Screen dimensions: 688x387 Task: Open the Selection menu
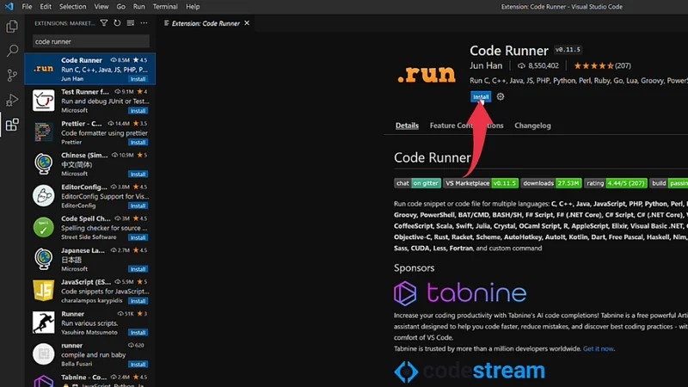73,6
